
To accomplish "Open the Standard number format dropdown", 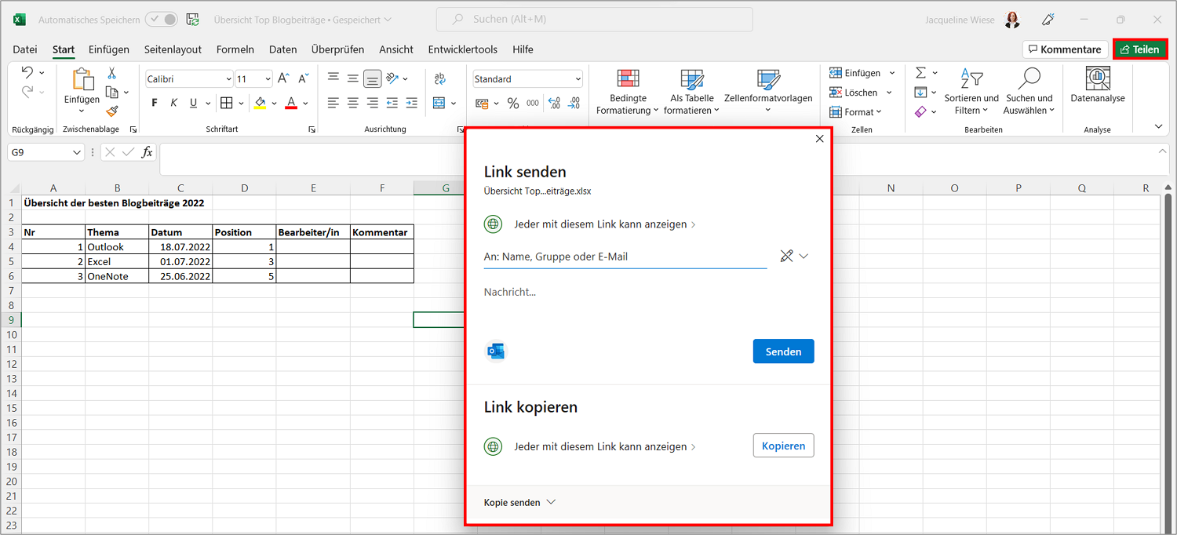I will pyautogui.click(x=578, y=79).
